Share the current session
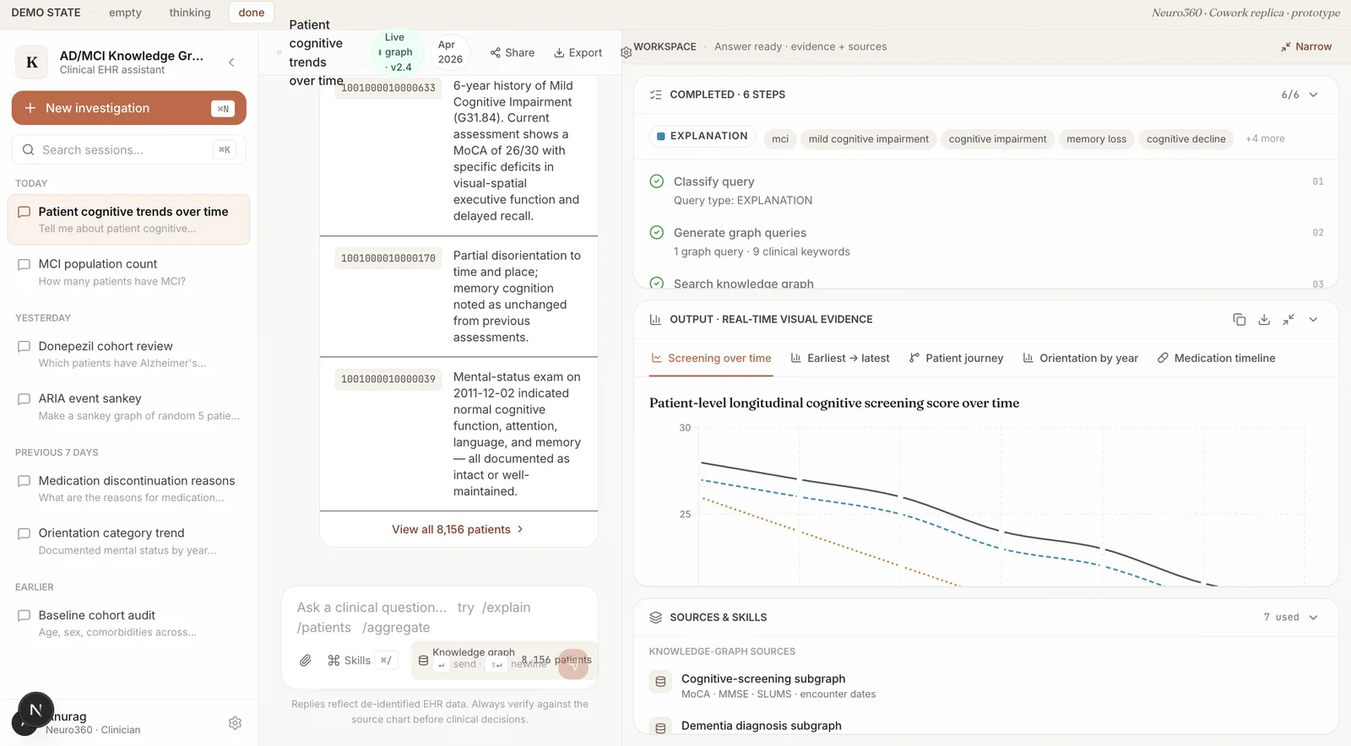The width and height of the screenshot is (1351, 746). pyautogui.click(x=513, y=52)
